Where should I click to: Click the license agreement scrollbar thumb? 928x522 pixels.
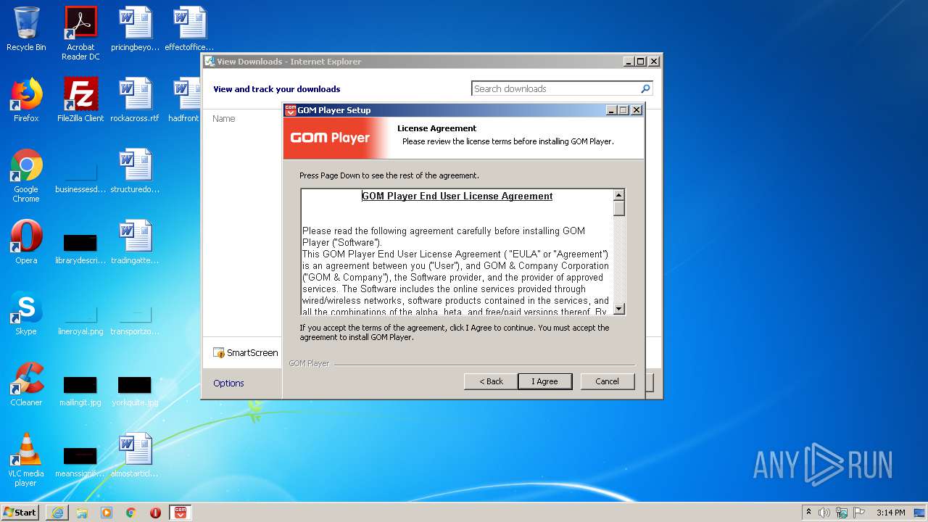click(619, 209)
